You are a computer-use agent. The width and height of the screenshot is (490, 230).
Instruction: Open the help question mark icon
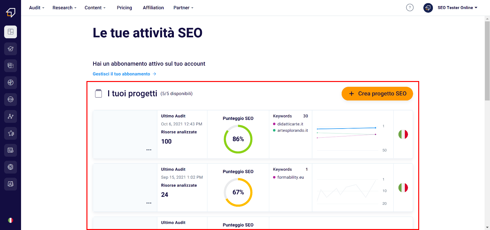[x=410, y=8]
